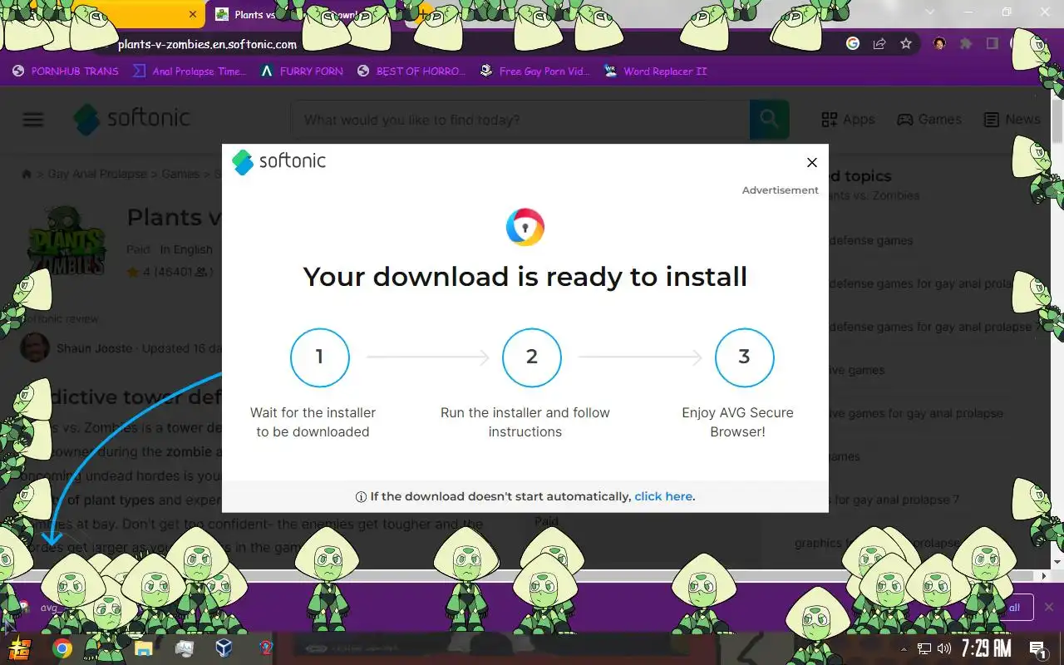Click the 7:29 AM taskbar clock
The height and width of the screenshot is (665, 1064).
click(986, 648)
